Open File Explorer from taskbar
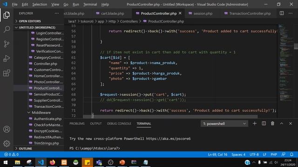 pyautogui.click(x=18, y=162)
